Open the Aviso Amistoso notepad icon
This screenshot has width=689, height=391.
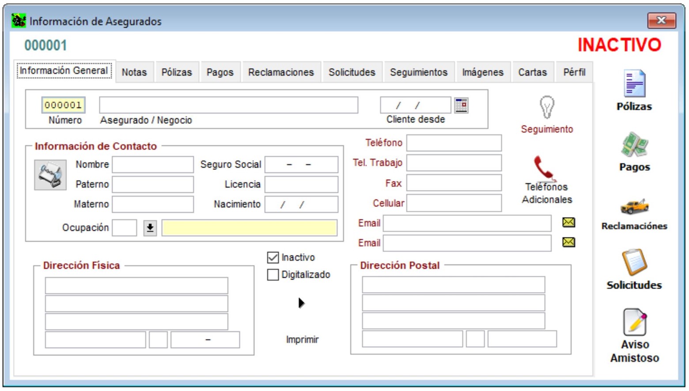(x=635, y=322)
